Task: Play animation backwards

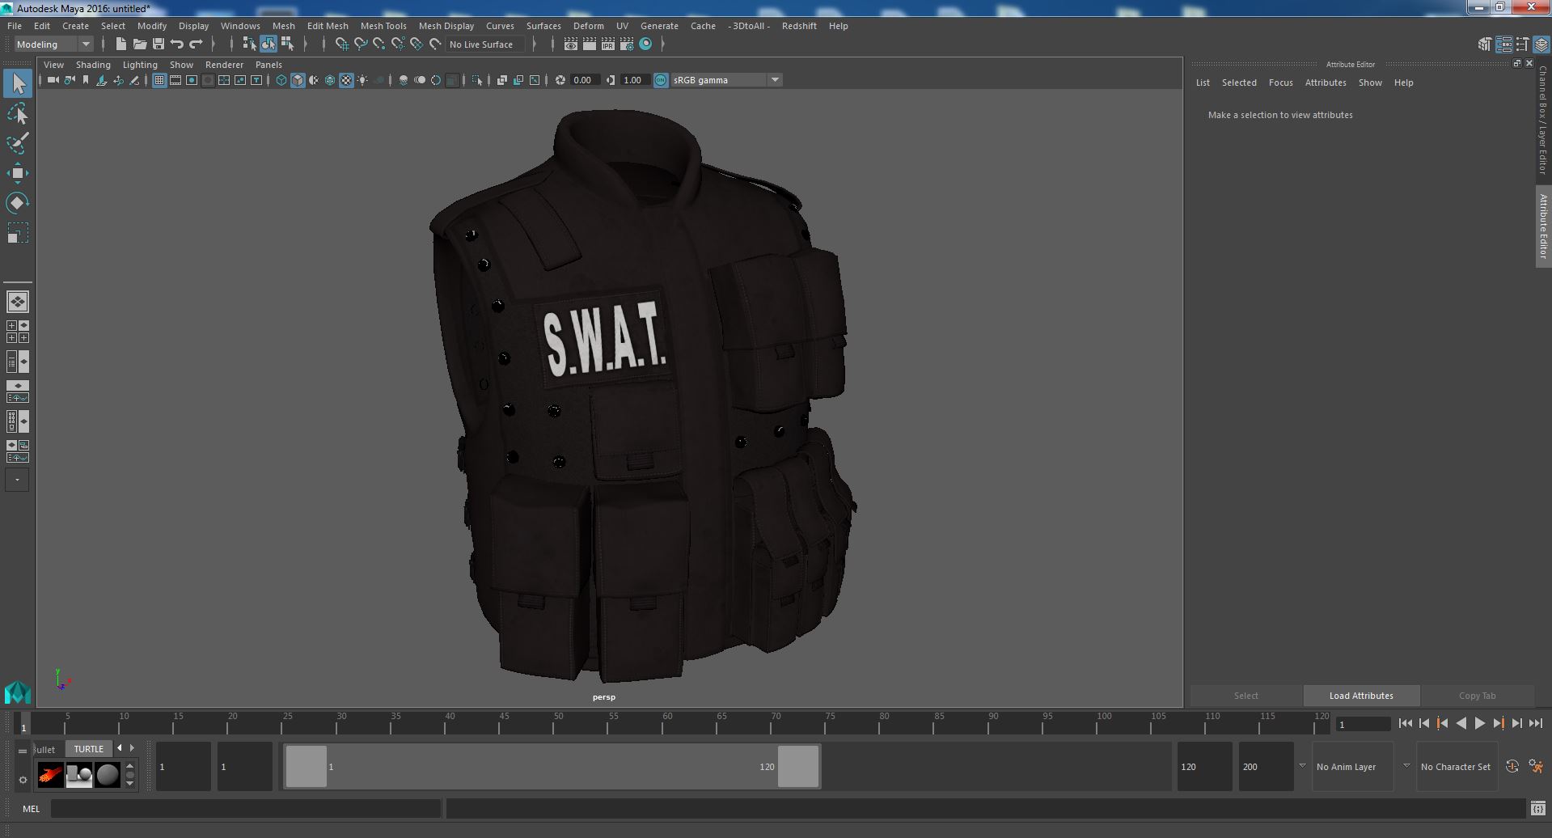Action: coord(1461,724)
